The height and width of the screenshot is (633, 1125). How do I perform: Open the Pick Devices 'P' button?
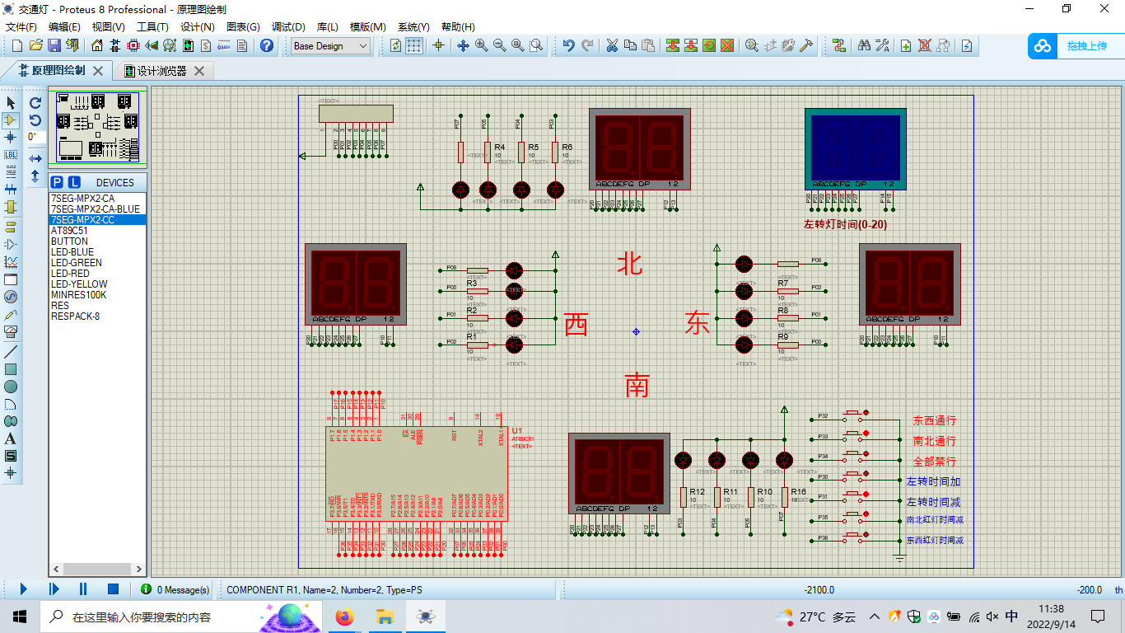tap(57, 182)
